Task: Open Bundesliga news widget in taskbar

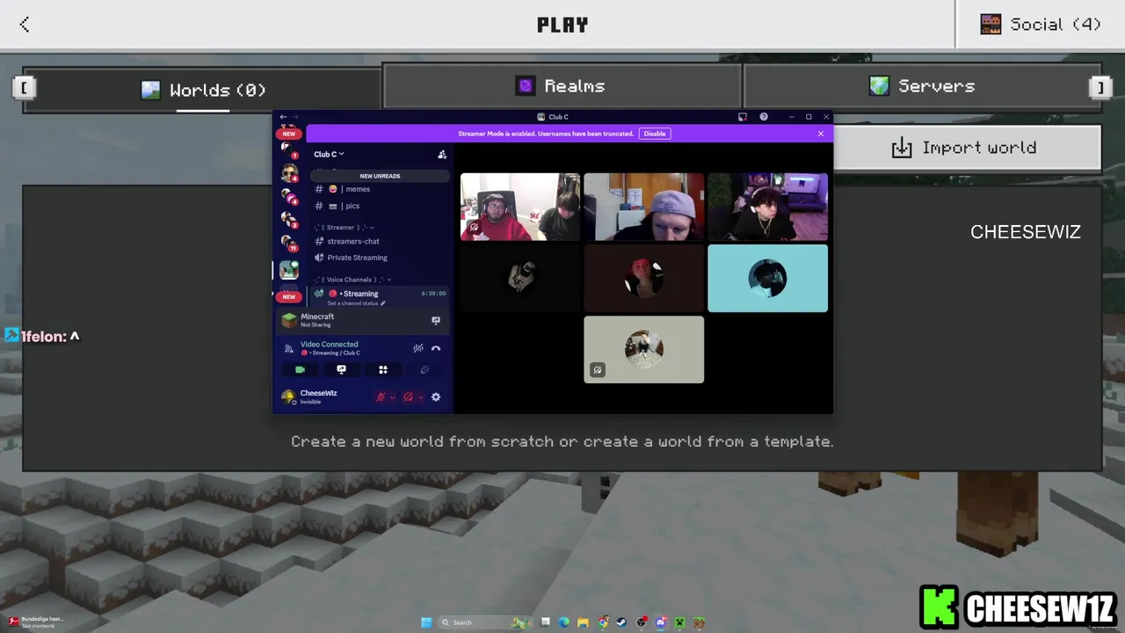Action: tap(35, 622)
